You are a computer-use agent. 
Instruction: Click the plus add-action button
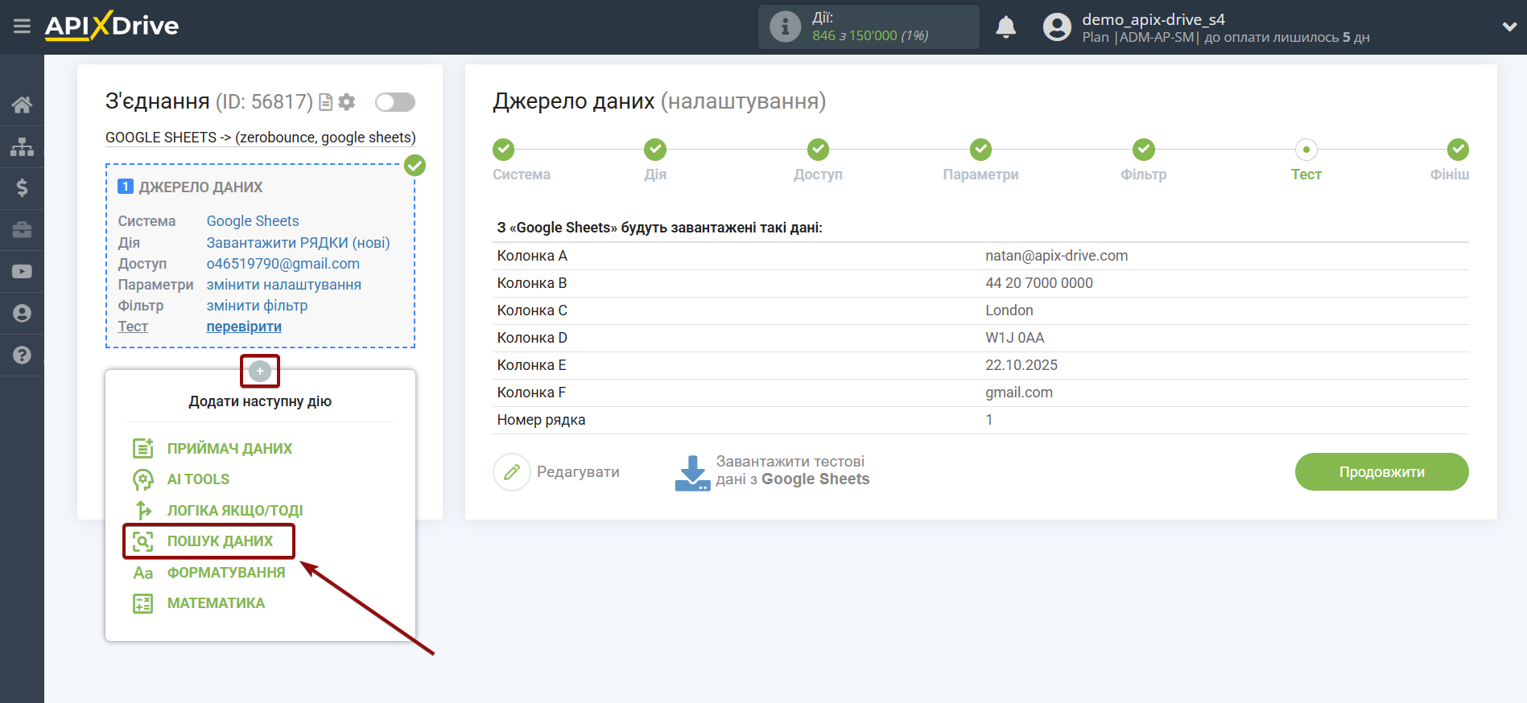[x=260, y=371]
